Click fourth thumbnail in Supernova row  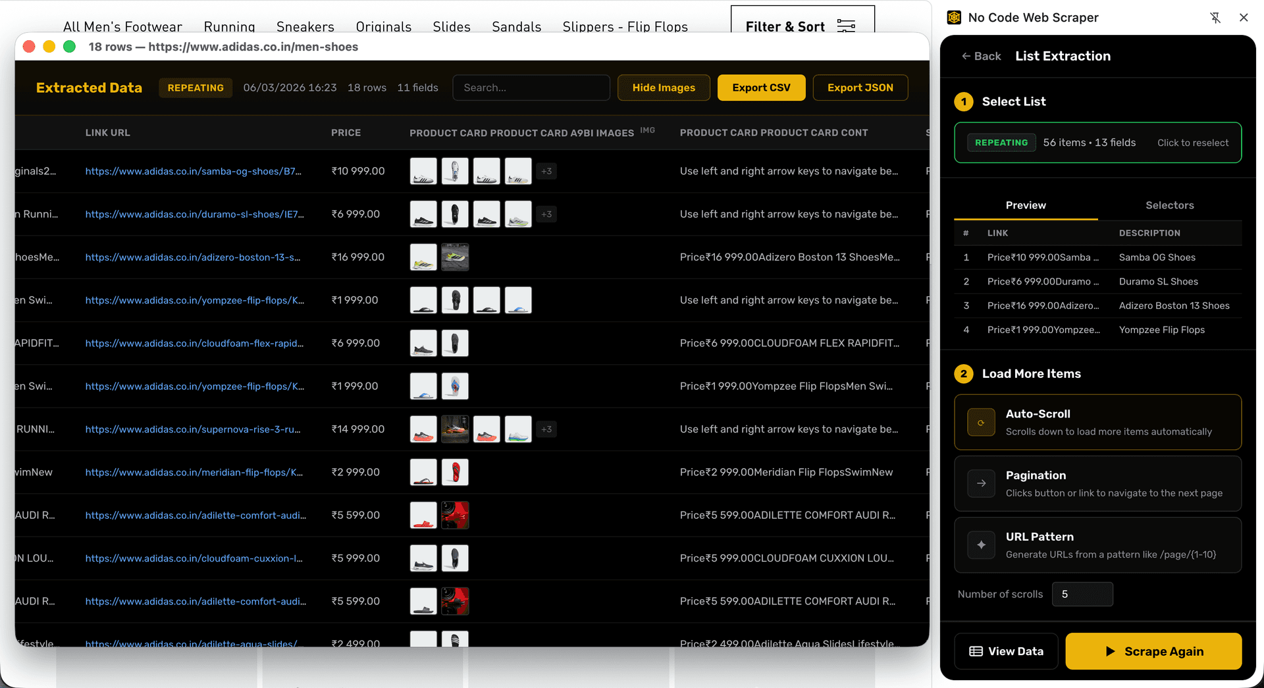coord(518,429)
